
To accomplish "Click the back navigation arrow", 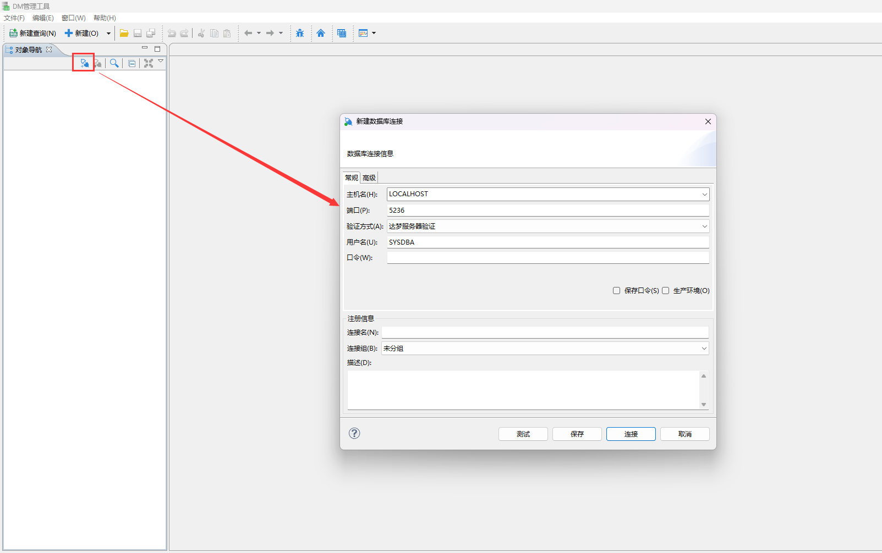I will coord(248,33).
